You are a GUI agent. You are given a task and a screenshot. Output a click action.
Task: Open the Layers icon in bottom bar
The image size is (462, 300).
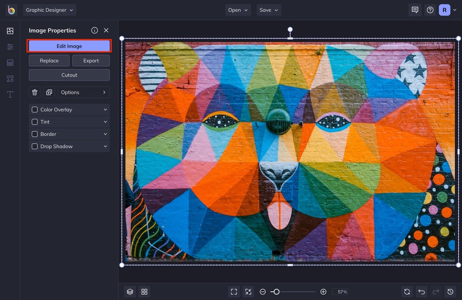[130, 292]
